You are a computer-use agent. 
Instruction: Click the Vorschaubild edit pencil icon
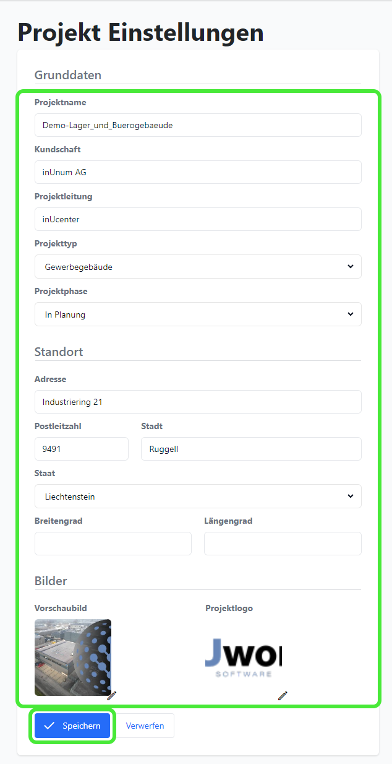coord(112,695)
